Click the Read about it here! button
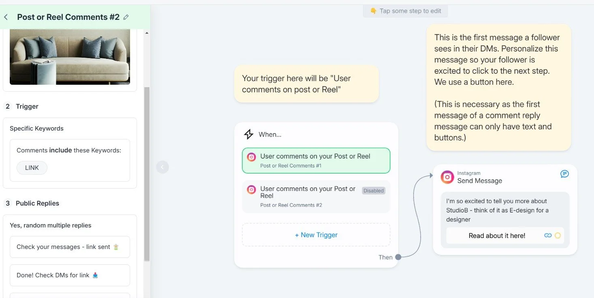Viewport: 594px width, 298px height. [505, 236]
